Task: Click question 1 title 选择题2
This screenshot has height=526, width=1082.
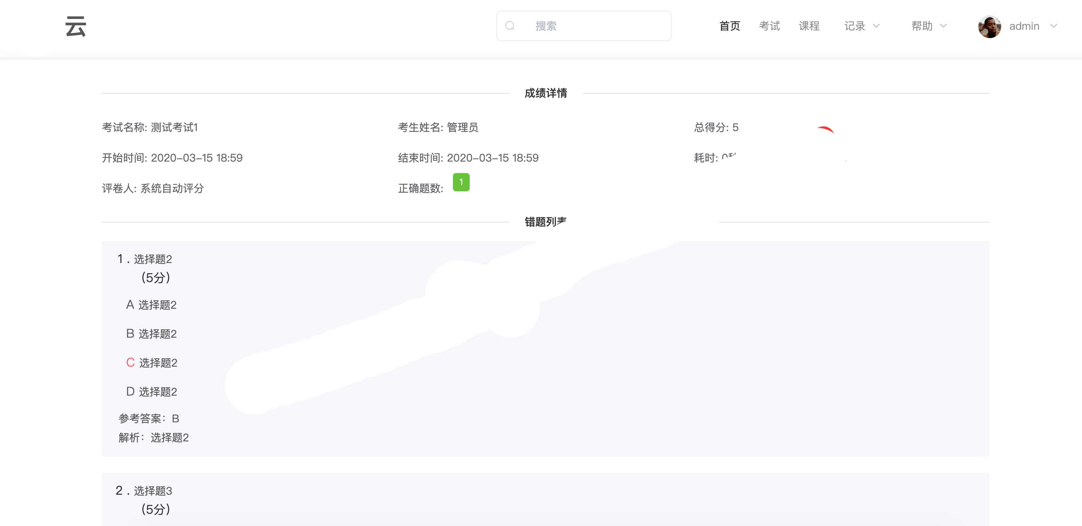Action: [x=153, y=260]
